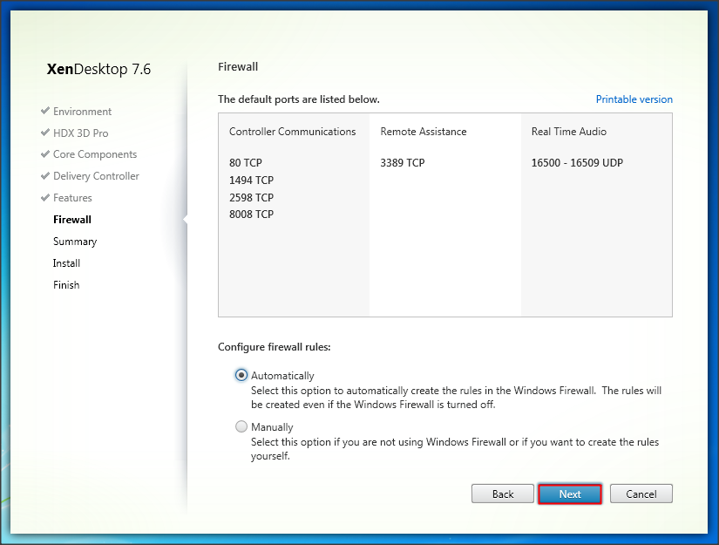The height and width of the screenshot is (545, 719).
Task: Click the Back button
Action: [x=503, y=494]
